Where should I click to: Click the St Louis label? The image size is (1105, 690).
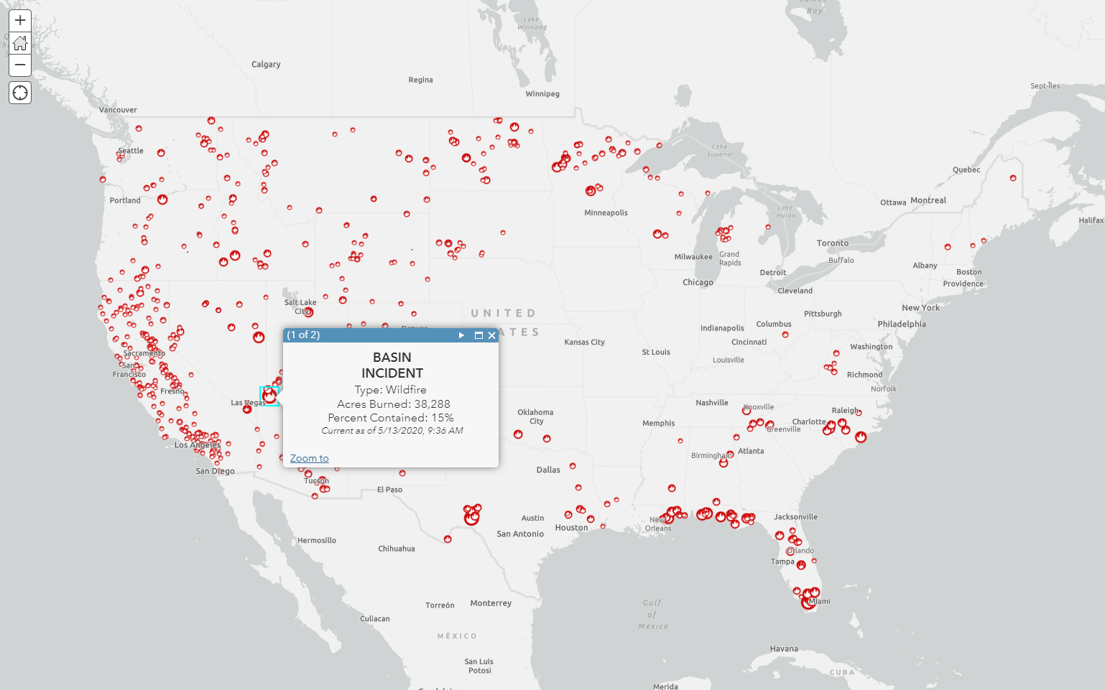[656, 353]
